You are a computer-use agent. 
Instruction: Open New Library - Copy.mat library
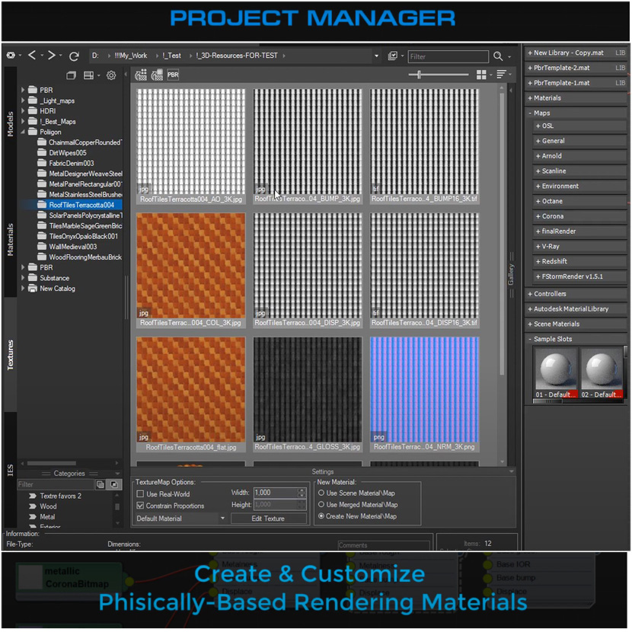point(576,53)
